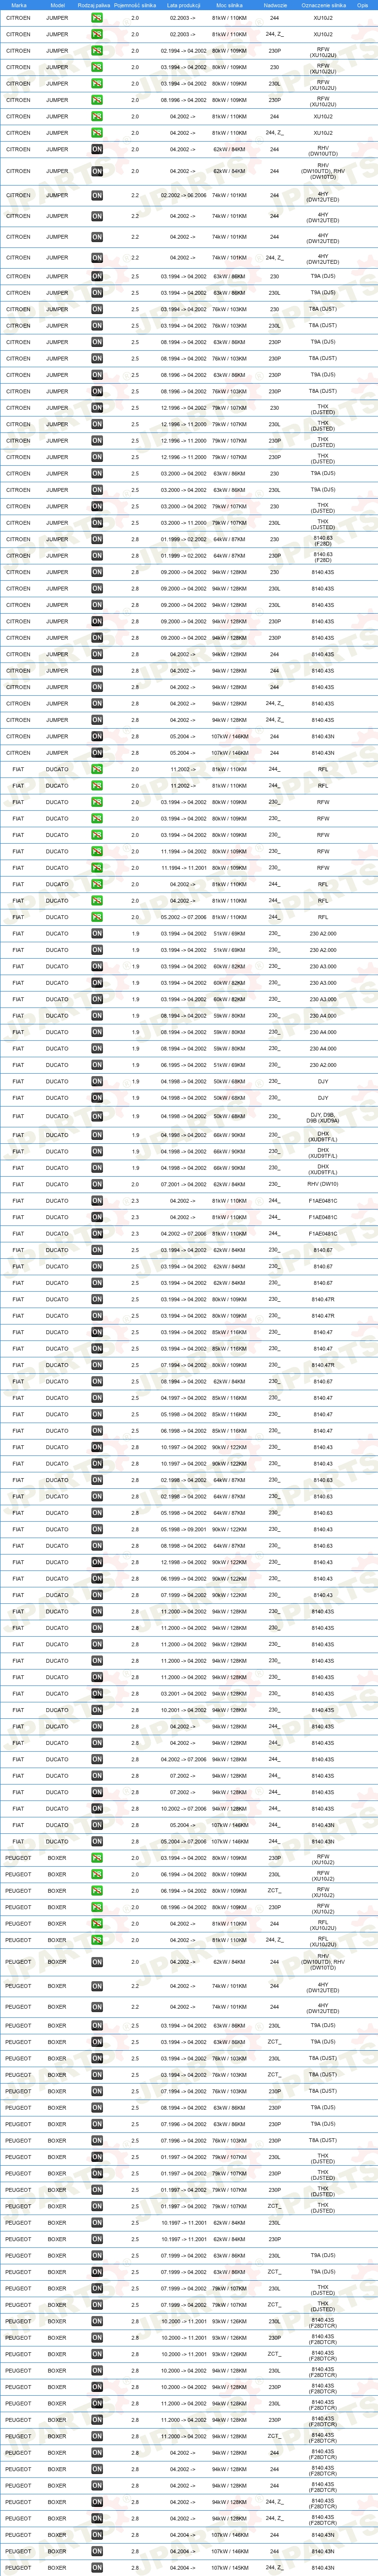Click ON icon in Fiat RHV (DW10) row
378x2576 pixels.
97,1184
